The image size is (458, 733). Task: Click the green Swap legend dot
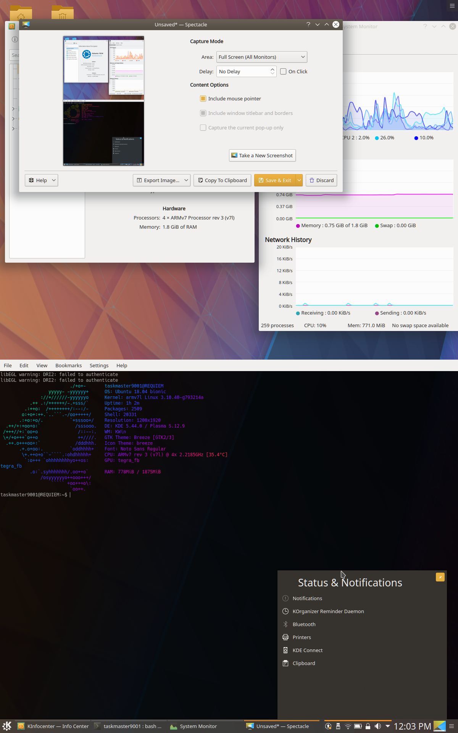point(377,226)
